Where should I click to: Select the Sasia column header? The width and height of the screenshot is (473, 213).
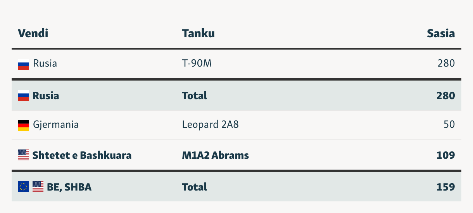(441, 33)
